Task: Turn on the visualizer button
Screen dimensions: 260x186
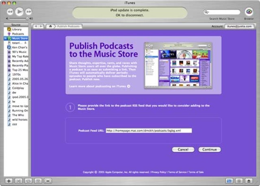Action: pyautogui.click(x=239, y=181)
